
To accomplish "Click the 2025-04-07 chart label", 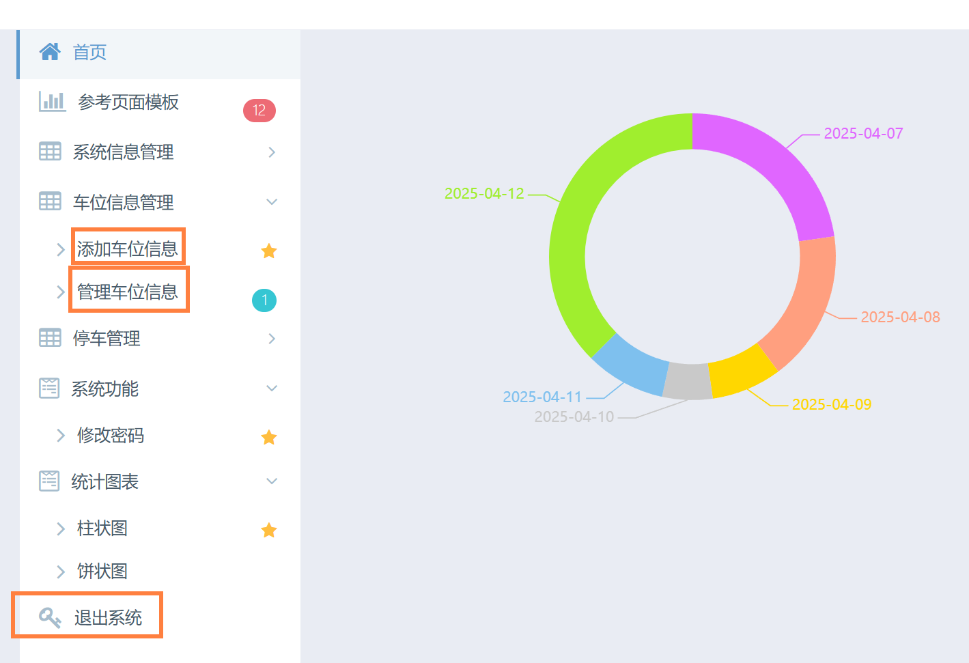I will pyautogui.click(x=863, y=134).
